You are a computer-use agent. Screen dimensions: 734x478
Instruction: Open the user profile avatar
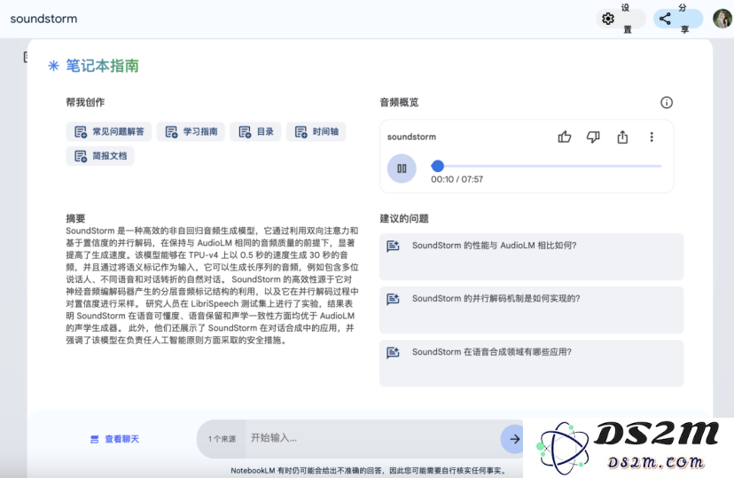722,19
